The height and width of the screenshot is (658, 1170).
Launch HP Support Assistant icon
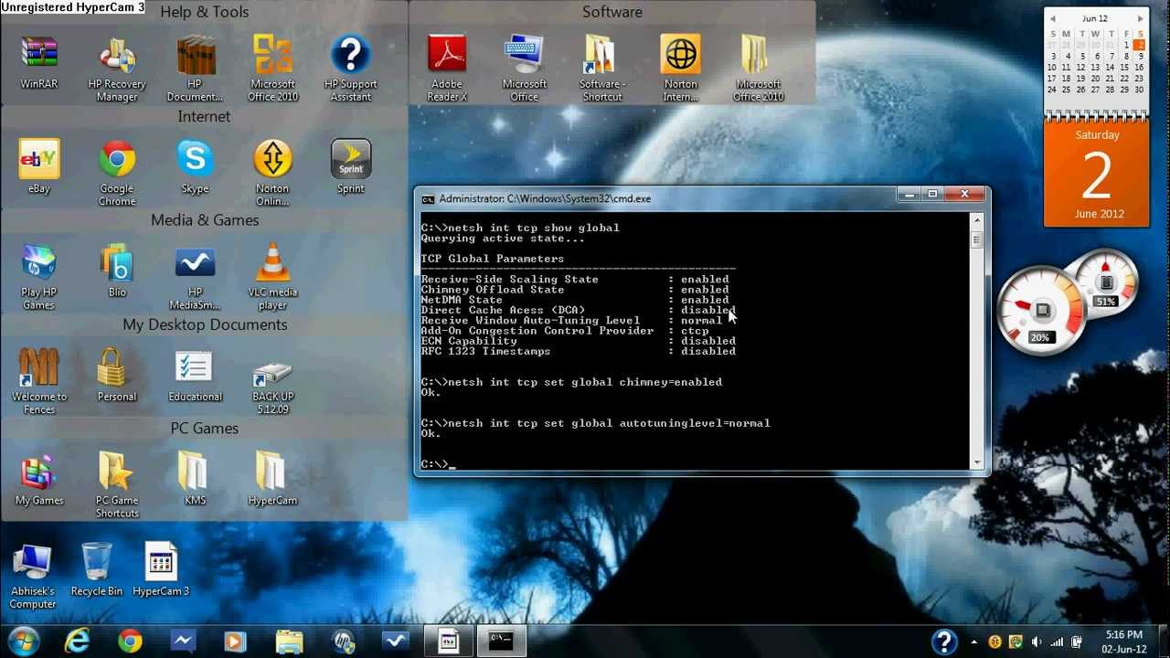pyautogui.click(x=351, y=69)
